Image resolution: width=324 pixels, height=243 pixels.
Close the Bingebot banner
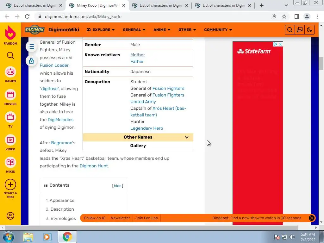coord(311,218)
